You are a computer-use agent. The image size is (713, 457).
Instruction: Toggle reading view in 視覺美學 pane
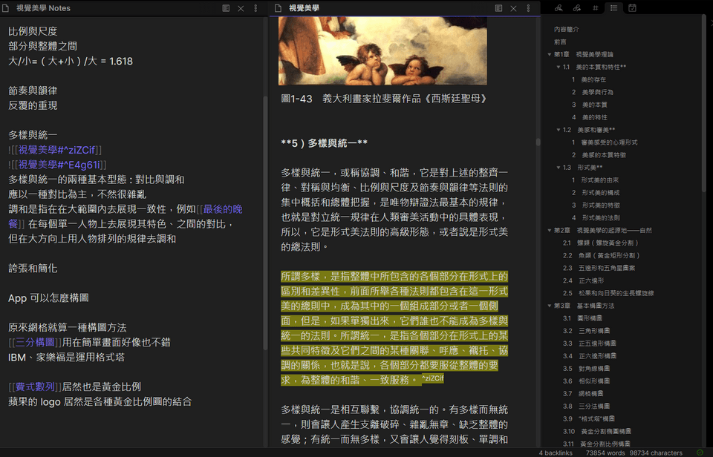[x=499, y=8]
